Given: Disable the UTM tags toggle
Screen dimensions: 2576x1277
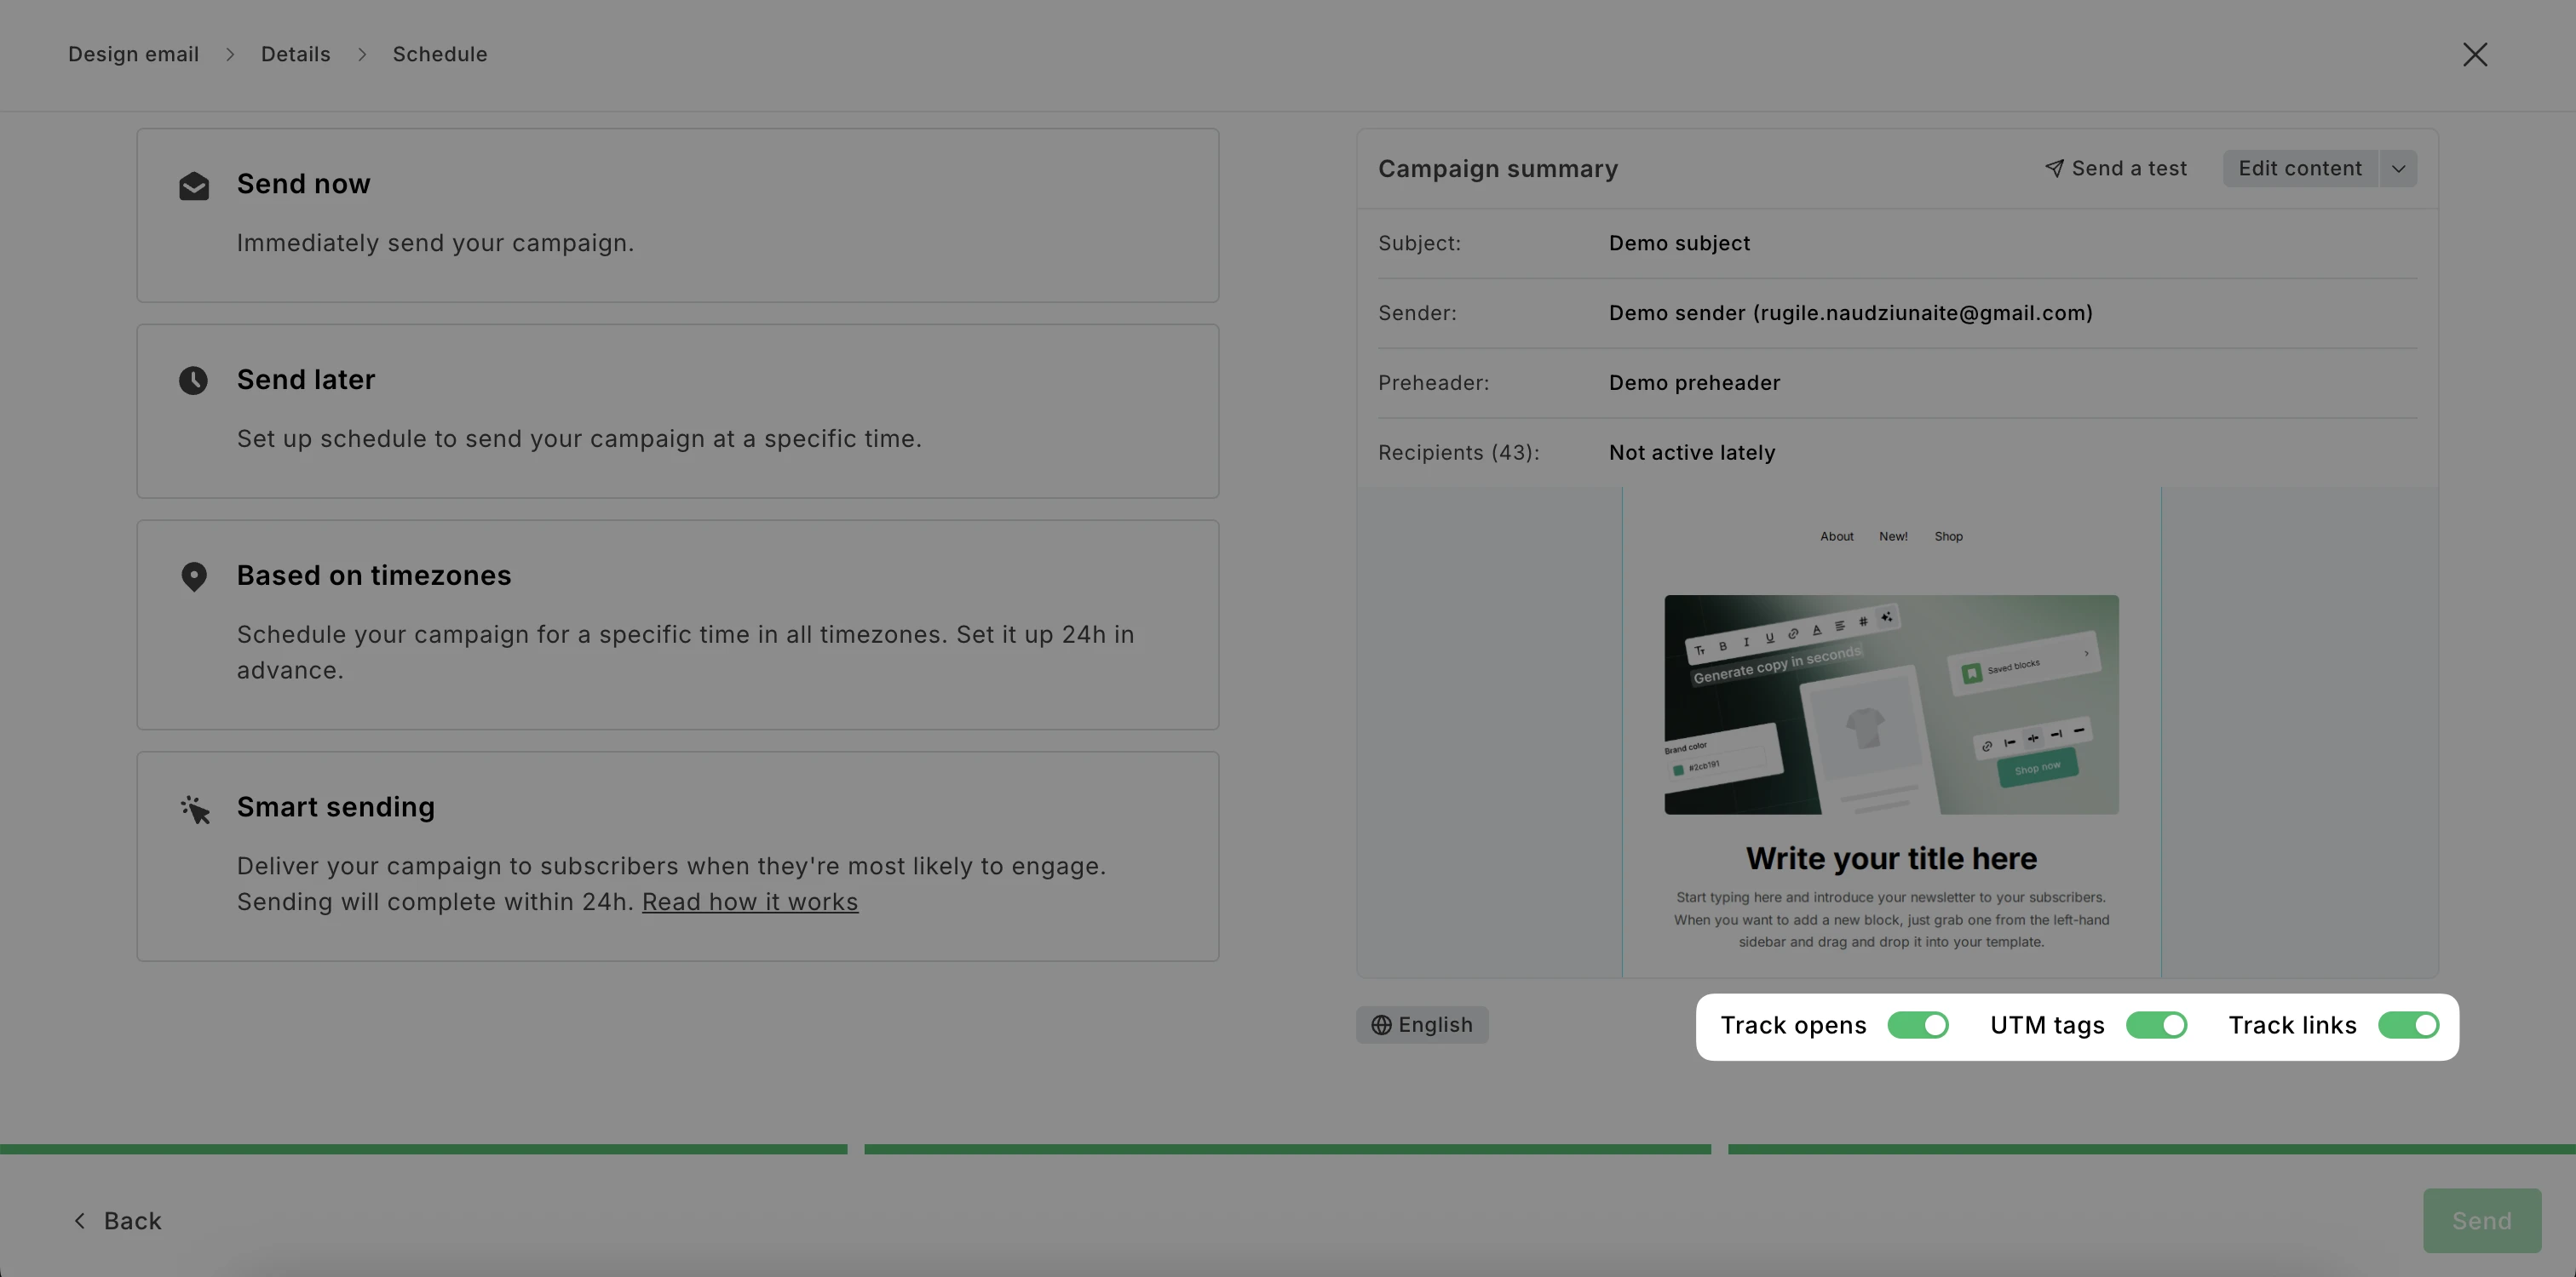Looking at the screenshot, I should tap(2156, 1025).
